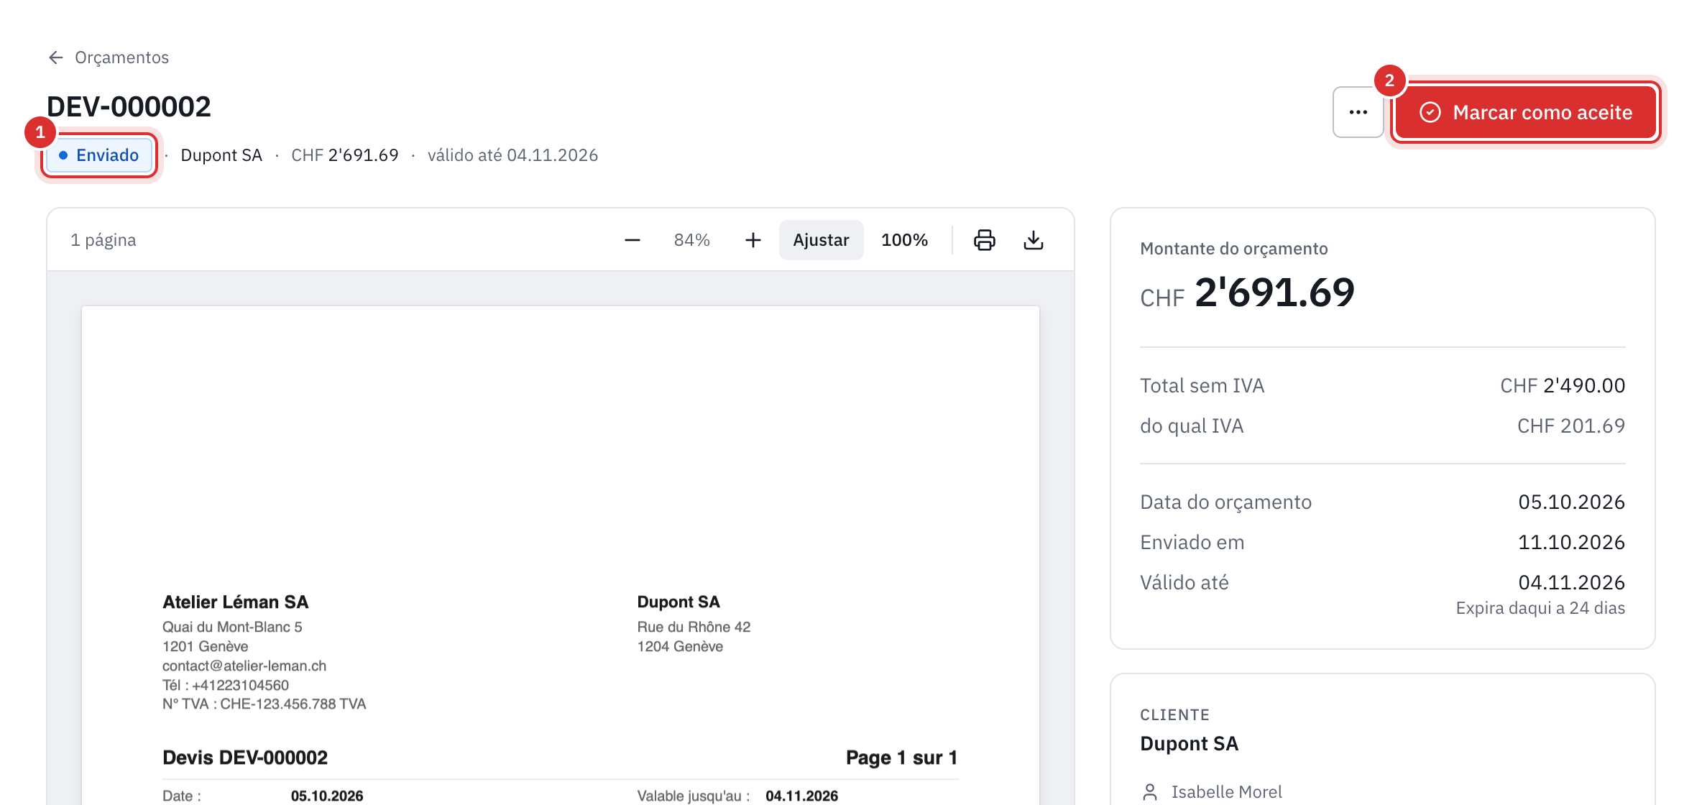
Task: Click Rue du Rhône 42 address line
Action: 694,627
